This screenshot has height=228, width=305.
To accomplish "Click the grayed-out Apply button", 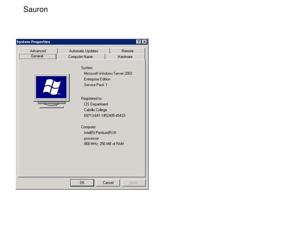I will click(x=134, y=183).
